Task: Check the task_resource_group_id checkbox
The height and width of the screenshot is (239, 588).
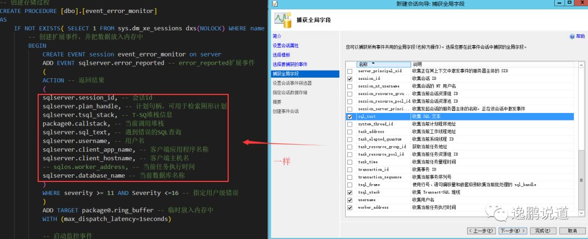Action: [x=350, y=147]
